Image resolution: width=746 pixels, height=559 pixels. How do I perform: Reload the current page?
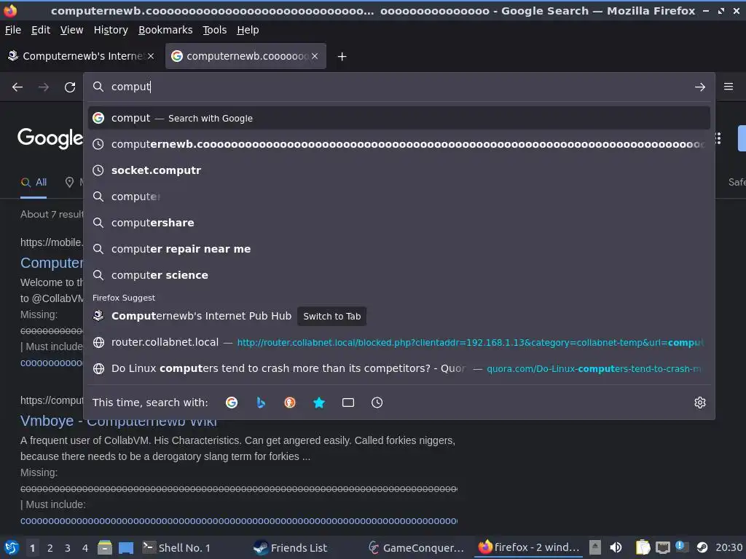tap(70, 87)
